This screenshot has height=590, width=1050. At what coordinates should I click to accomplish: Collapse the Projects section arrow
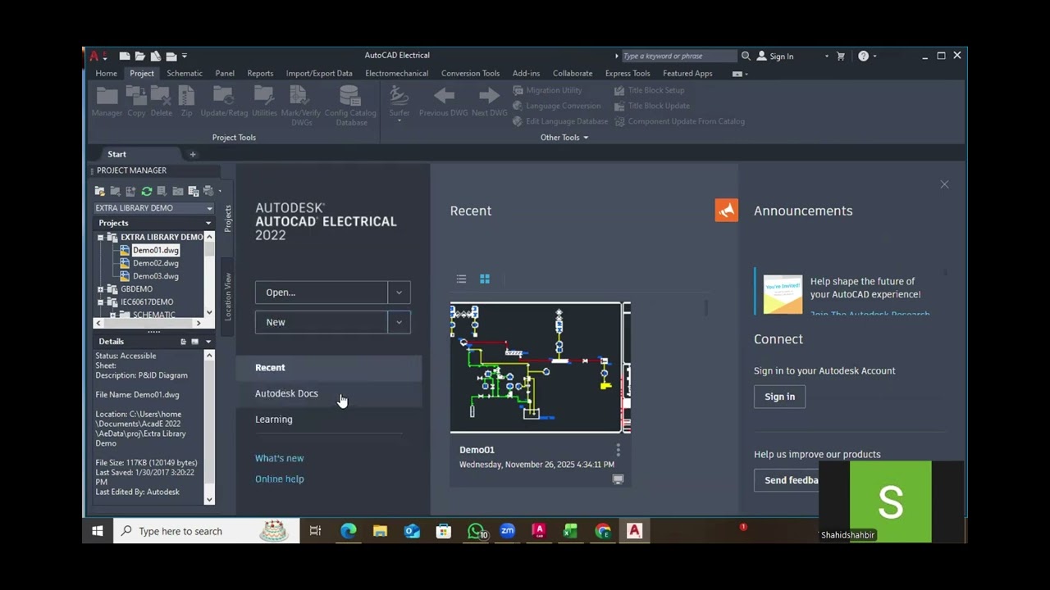pyautogui.click(x=208, y=223)
